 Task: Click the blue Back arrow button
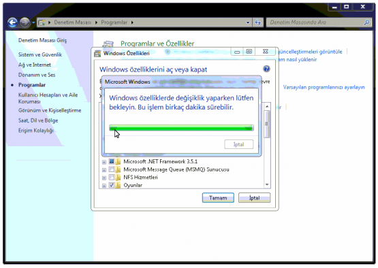tap(12, 22)
